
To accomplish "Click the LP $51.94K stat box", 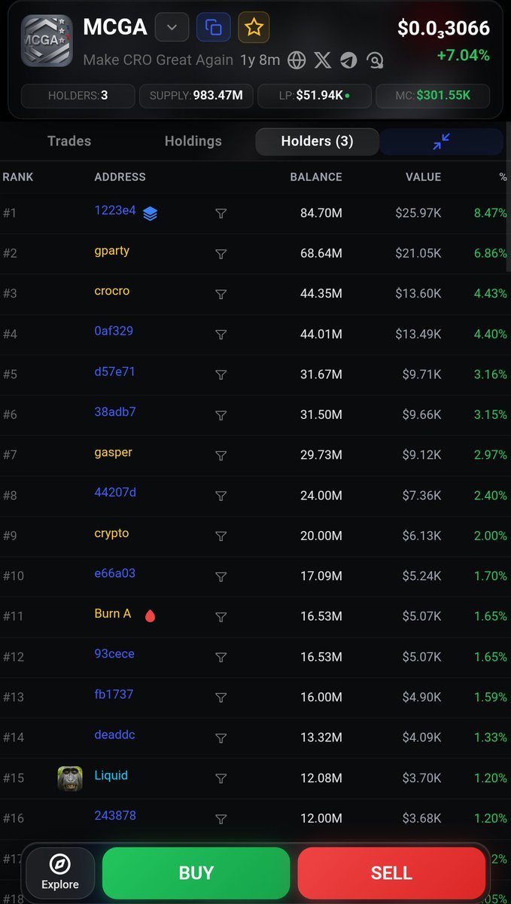I will click(315, 96).
